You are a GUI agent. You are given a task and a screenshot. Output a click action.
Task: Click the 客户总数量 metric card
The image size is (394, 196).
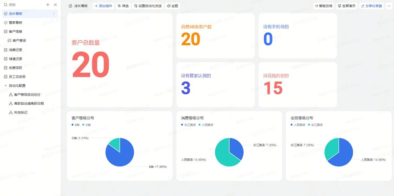click(120, 60)
